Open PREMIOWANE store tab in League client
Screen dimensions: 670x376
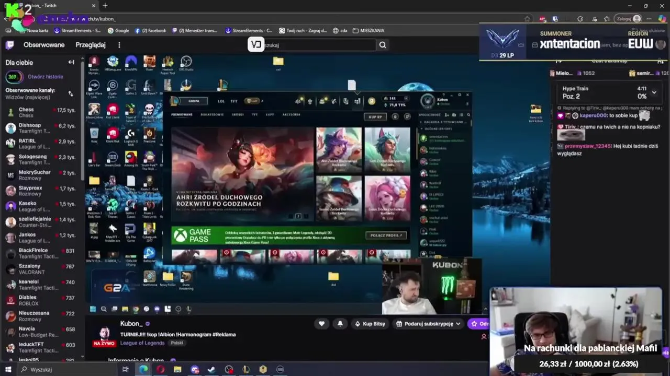182,114
